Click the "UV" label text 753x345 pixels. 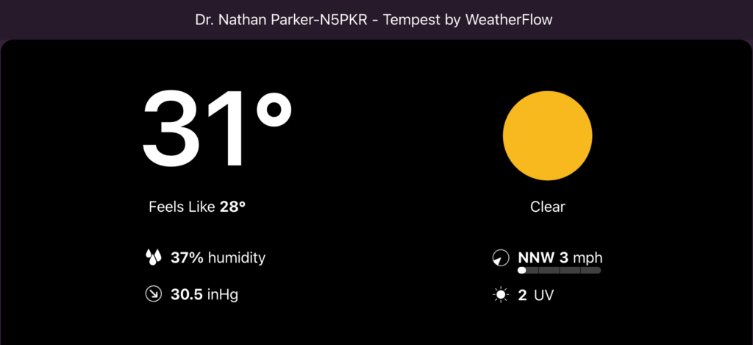[543, 296]
